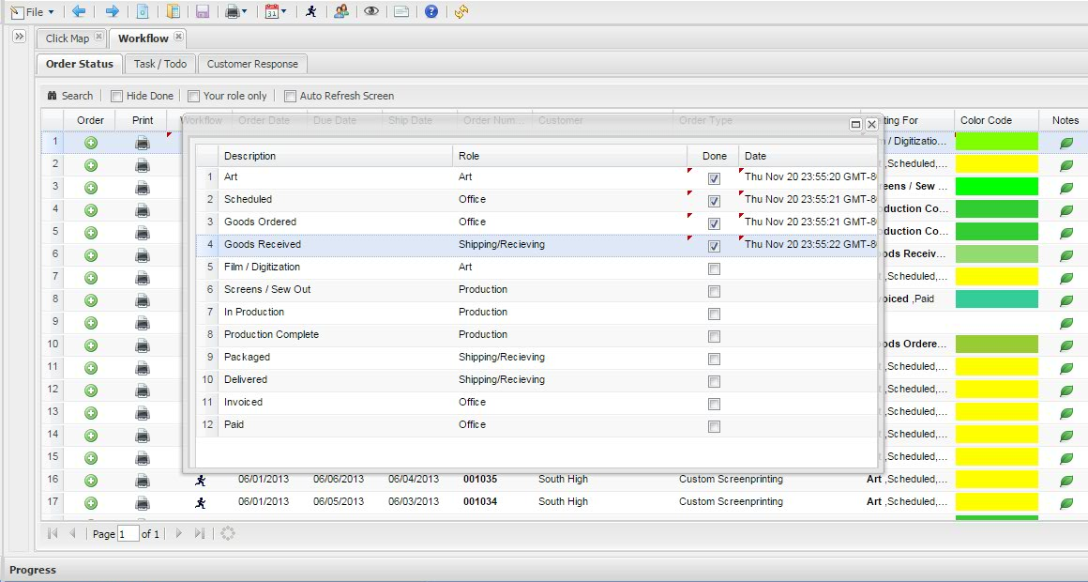The height and width of the screenshot is (582, 1088).
Task: Click the printer icon in row 16
Action: tap(143, 481)
